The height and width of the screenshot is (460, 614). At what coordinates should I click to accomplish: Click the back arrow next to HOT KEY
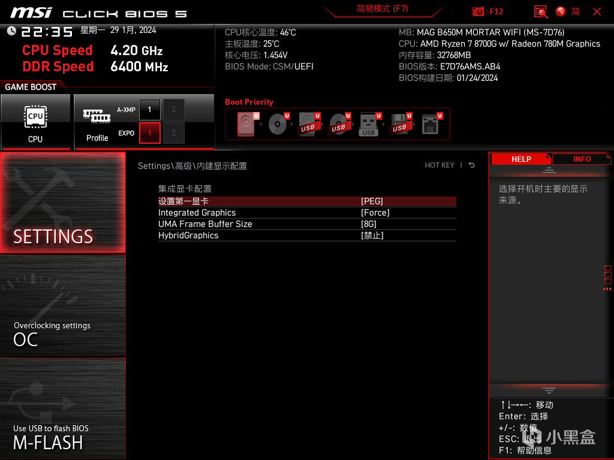click(x=471, y=165)
